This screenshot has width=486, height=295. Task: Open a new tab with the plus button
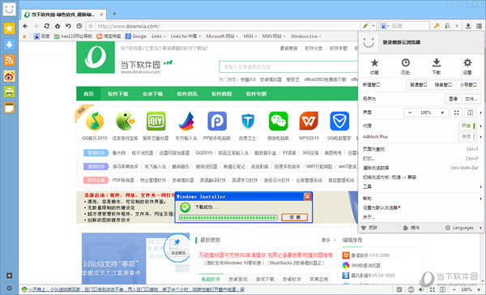(x=114, y=14)
